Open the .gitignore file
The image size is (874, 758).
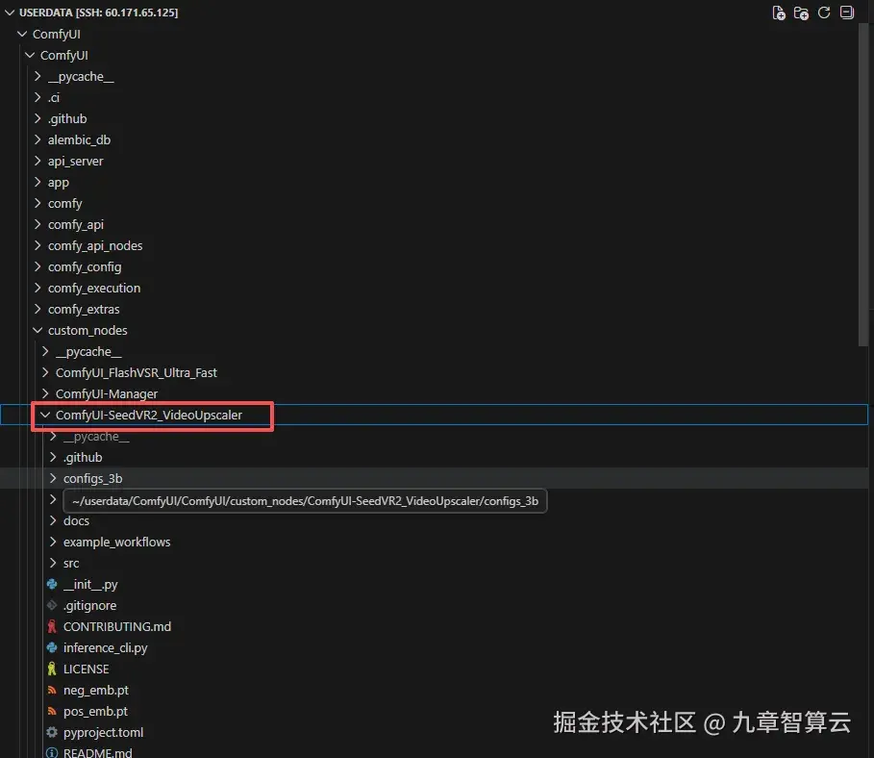tap(89, 605)
